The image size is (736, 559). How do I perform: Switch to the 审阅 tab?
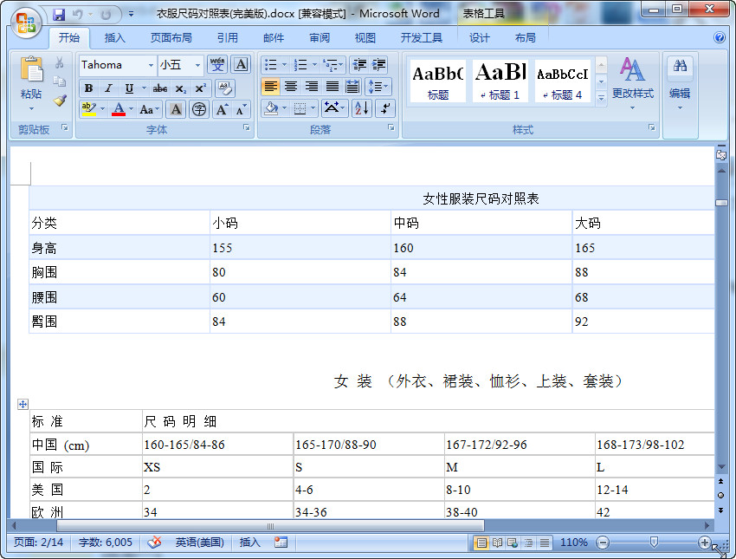[x=320, y=38]
